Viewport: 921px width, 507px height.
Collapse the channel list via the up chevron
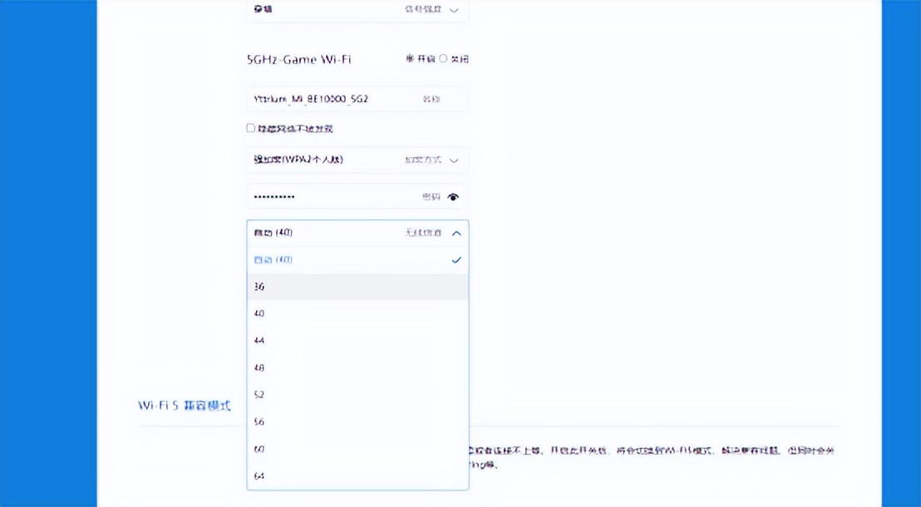(456, 234)
